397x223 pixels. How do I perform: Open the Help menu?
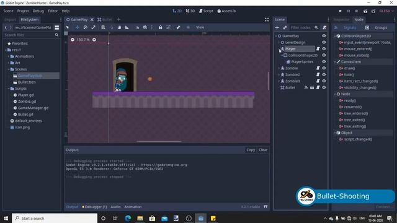click(x=66, y=11)
